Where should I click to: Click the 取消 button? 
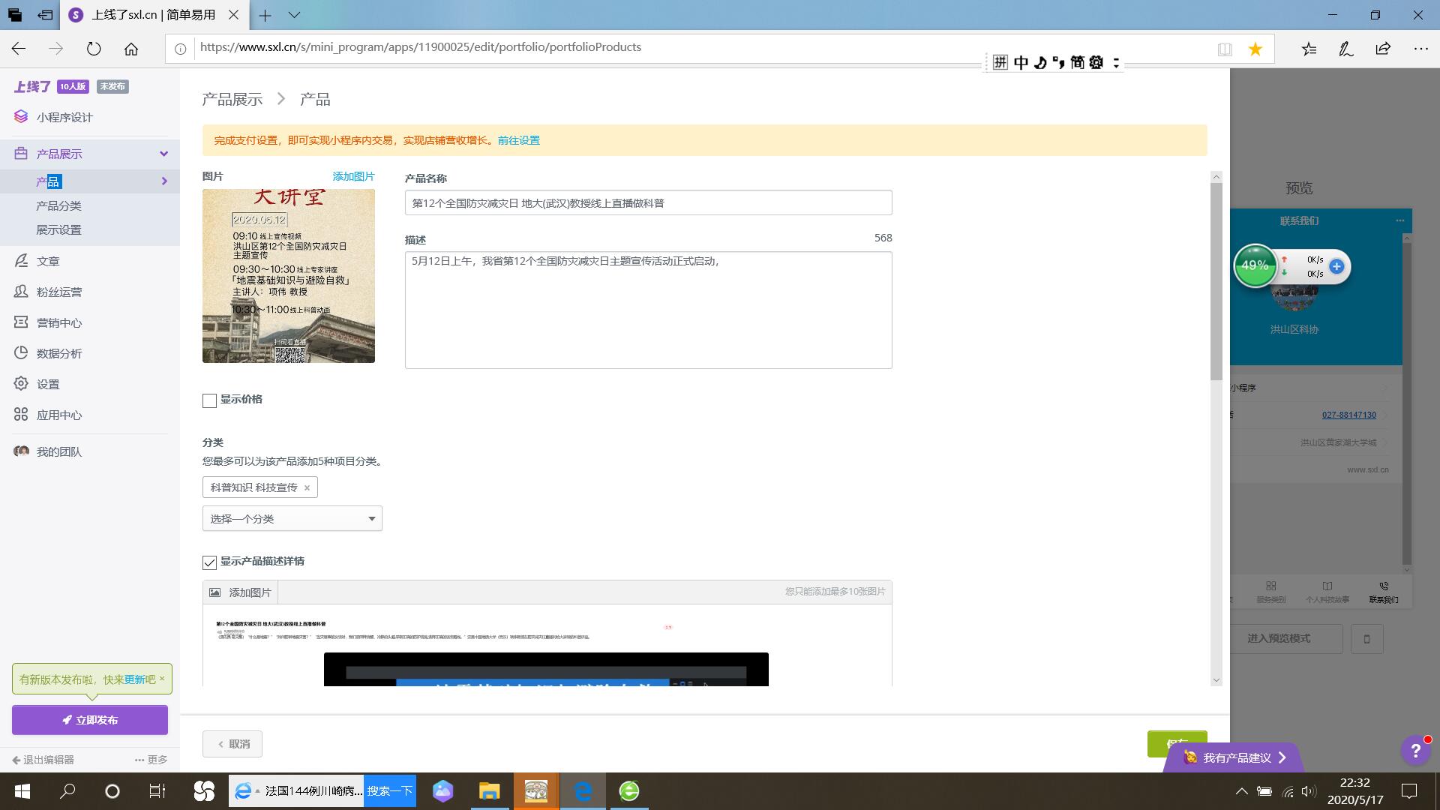[x=232, y=744]
